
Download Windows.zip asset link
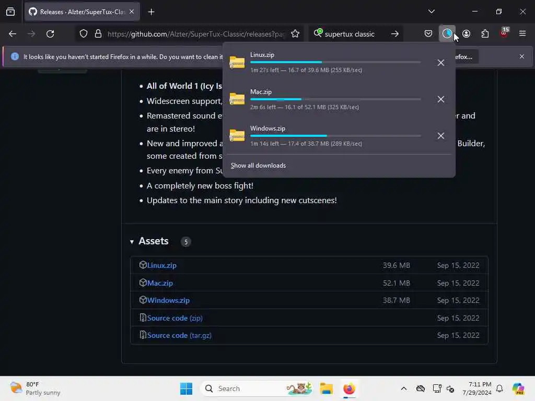click(x=168, y=300)
